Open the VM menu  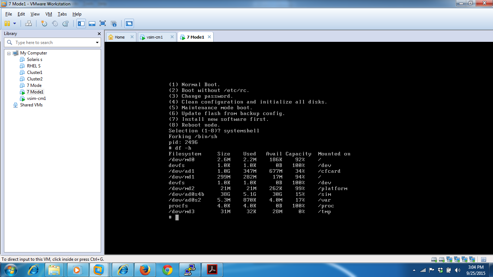tap(49, 14)
